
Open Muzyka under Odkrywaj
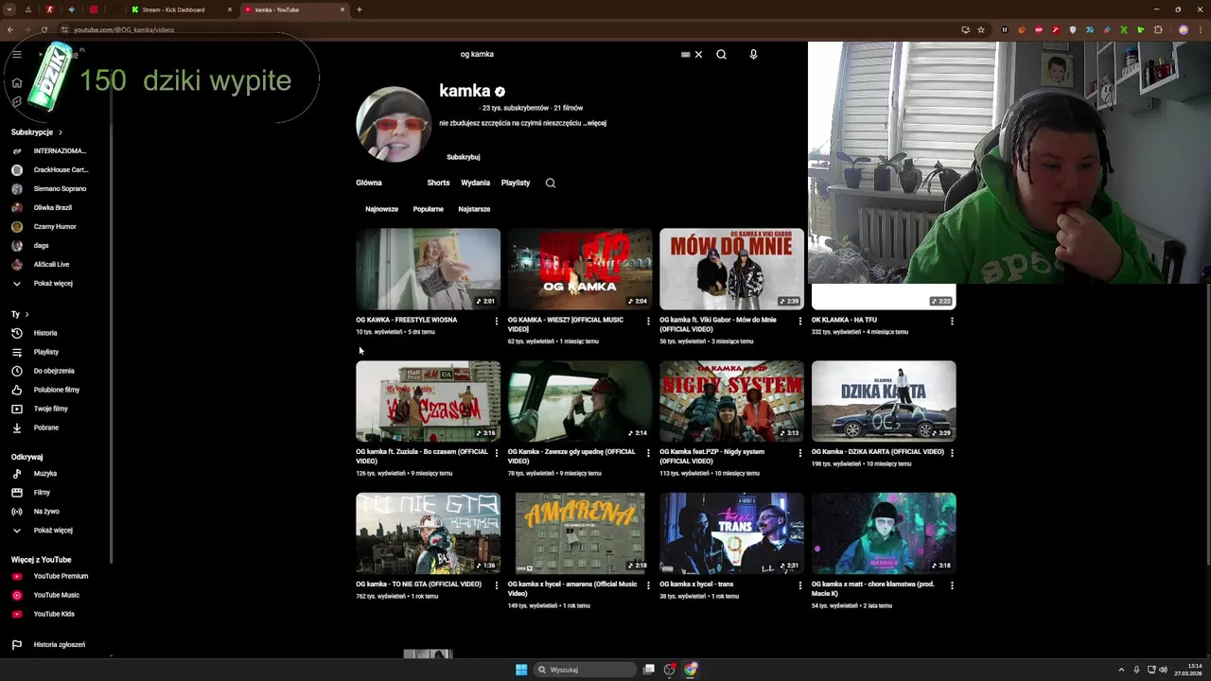[44, 473]
